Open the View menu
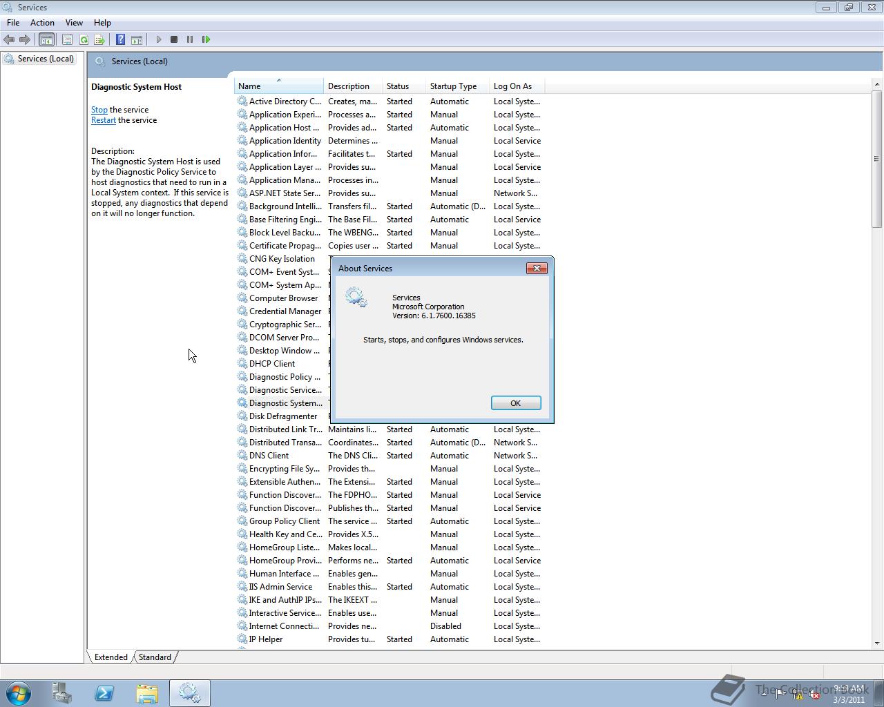This screenshot has width=884, height=707. point(74,23)
